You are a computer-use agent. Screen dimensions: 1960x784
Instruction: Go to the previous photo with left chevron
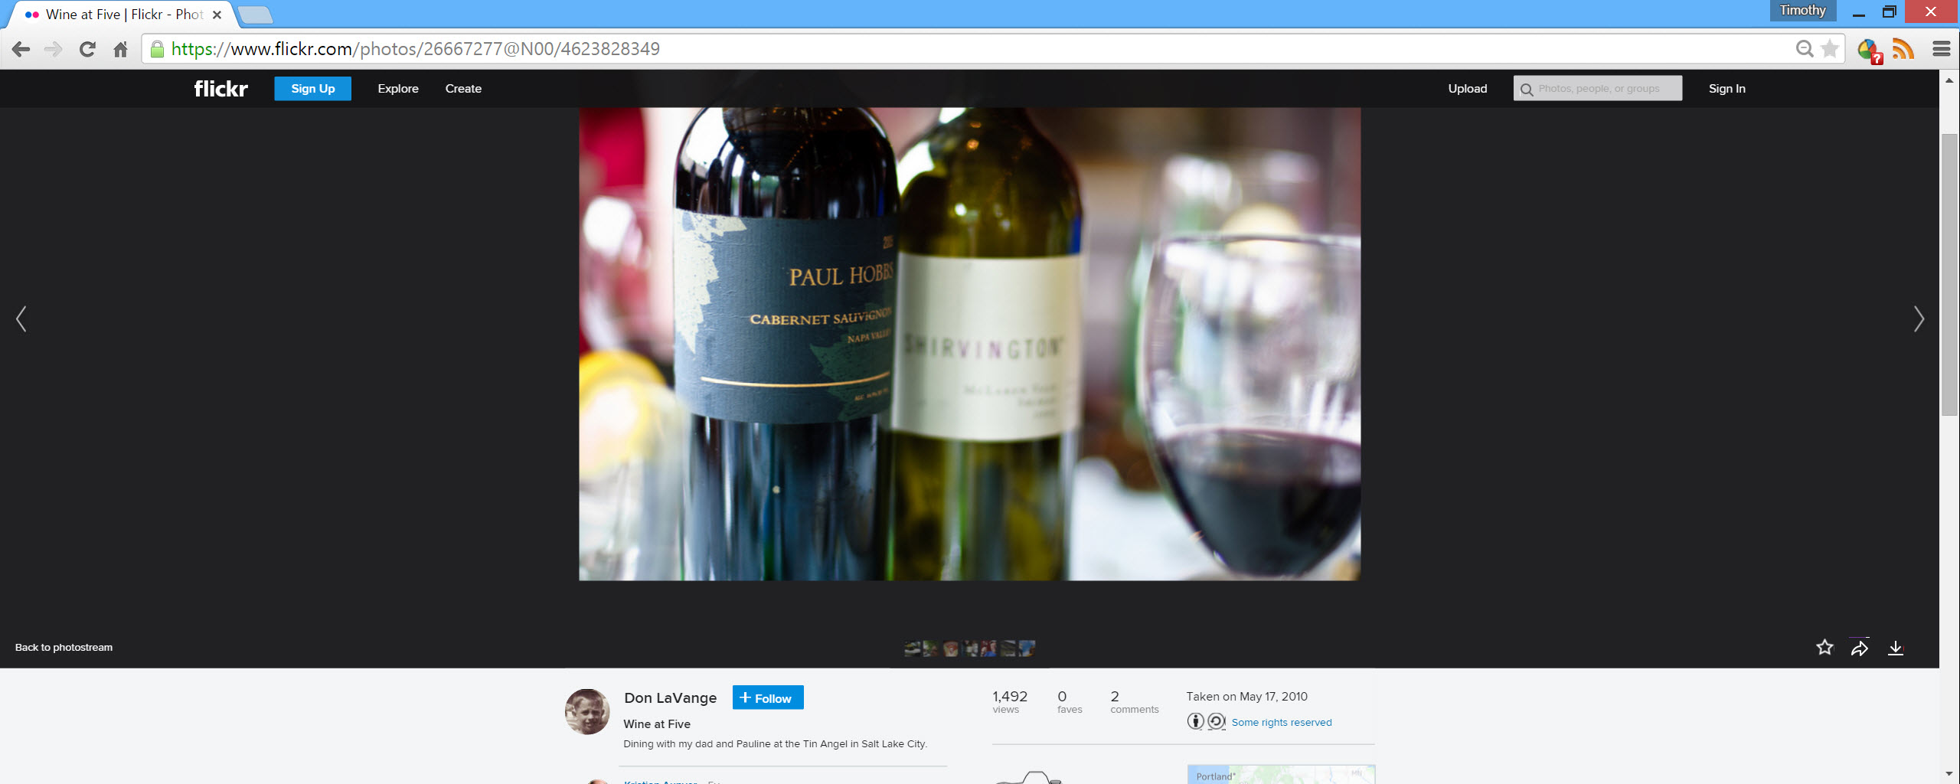(x=21, y=318)
